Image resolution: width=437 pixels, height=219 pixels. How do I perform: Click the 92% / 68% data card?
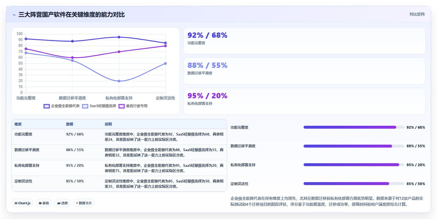304,41
